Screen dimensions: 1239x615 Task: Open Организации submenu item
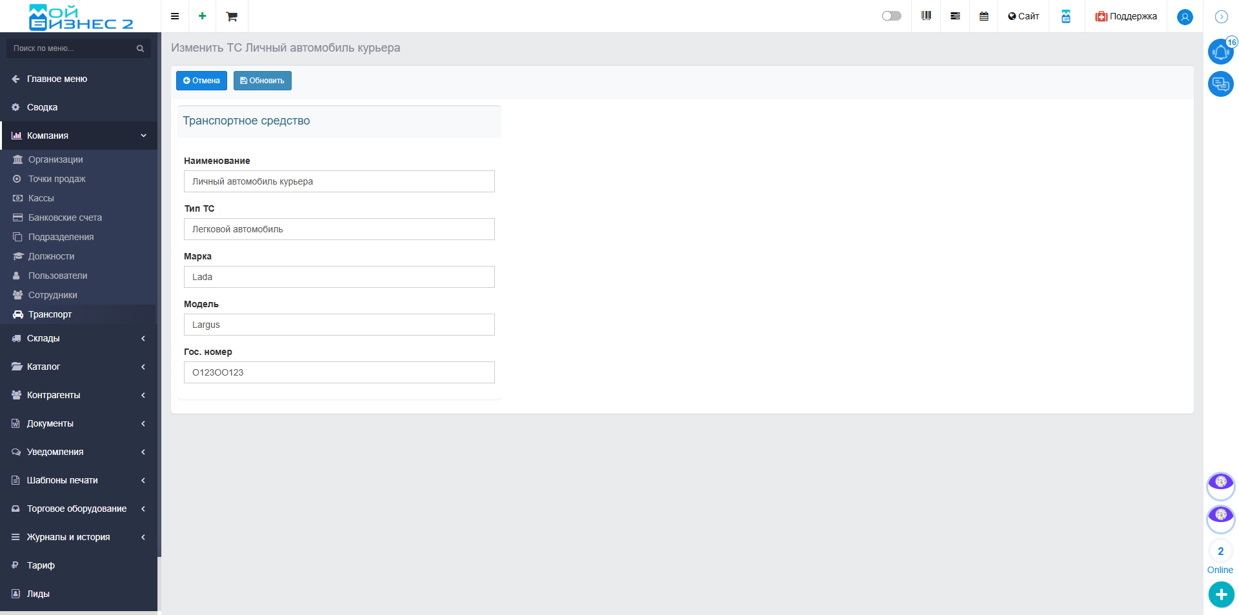79,159
